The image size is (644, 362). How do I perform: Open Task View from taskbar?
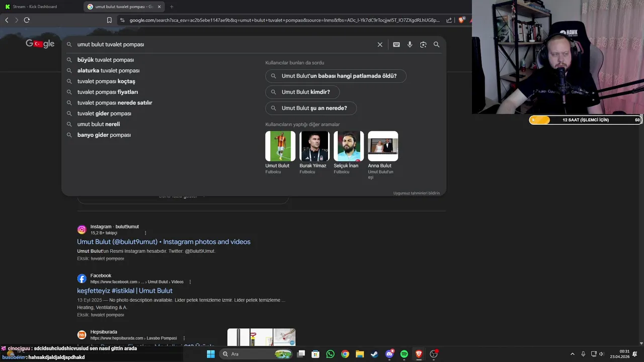301,354
